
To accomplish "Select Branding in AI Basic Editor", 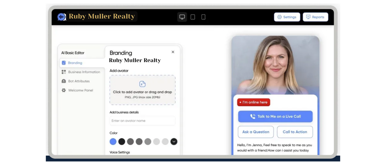I will [82, 63].
